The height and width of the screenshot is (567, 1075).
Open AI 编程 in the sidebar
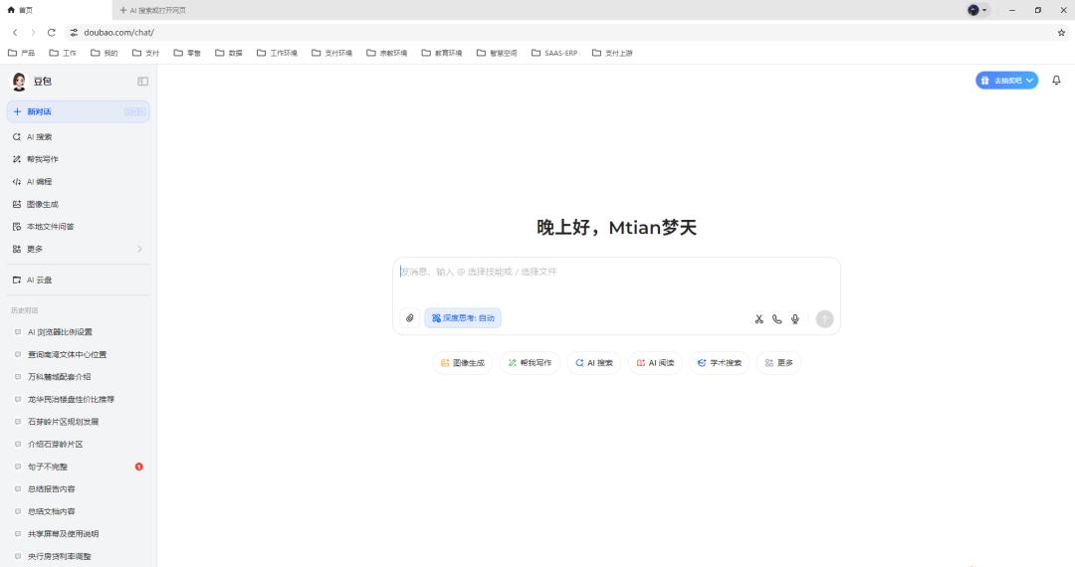tap(40, 182)
